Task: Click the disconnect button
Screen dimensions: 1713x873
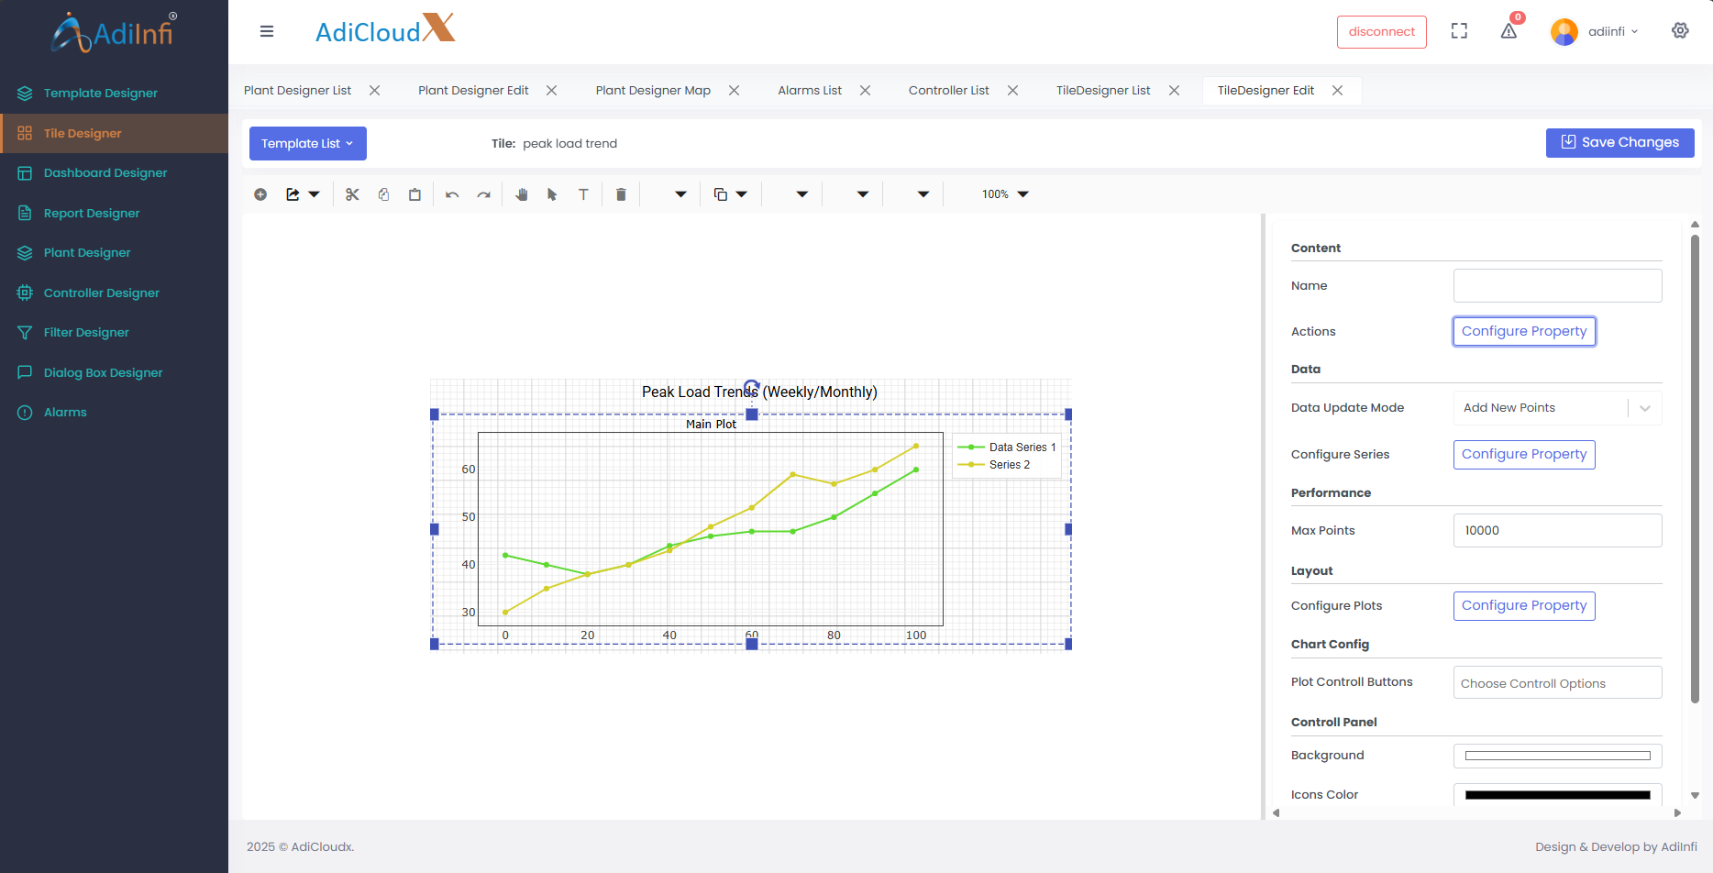Action: click(x=1381, y=32)
